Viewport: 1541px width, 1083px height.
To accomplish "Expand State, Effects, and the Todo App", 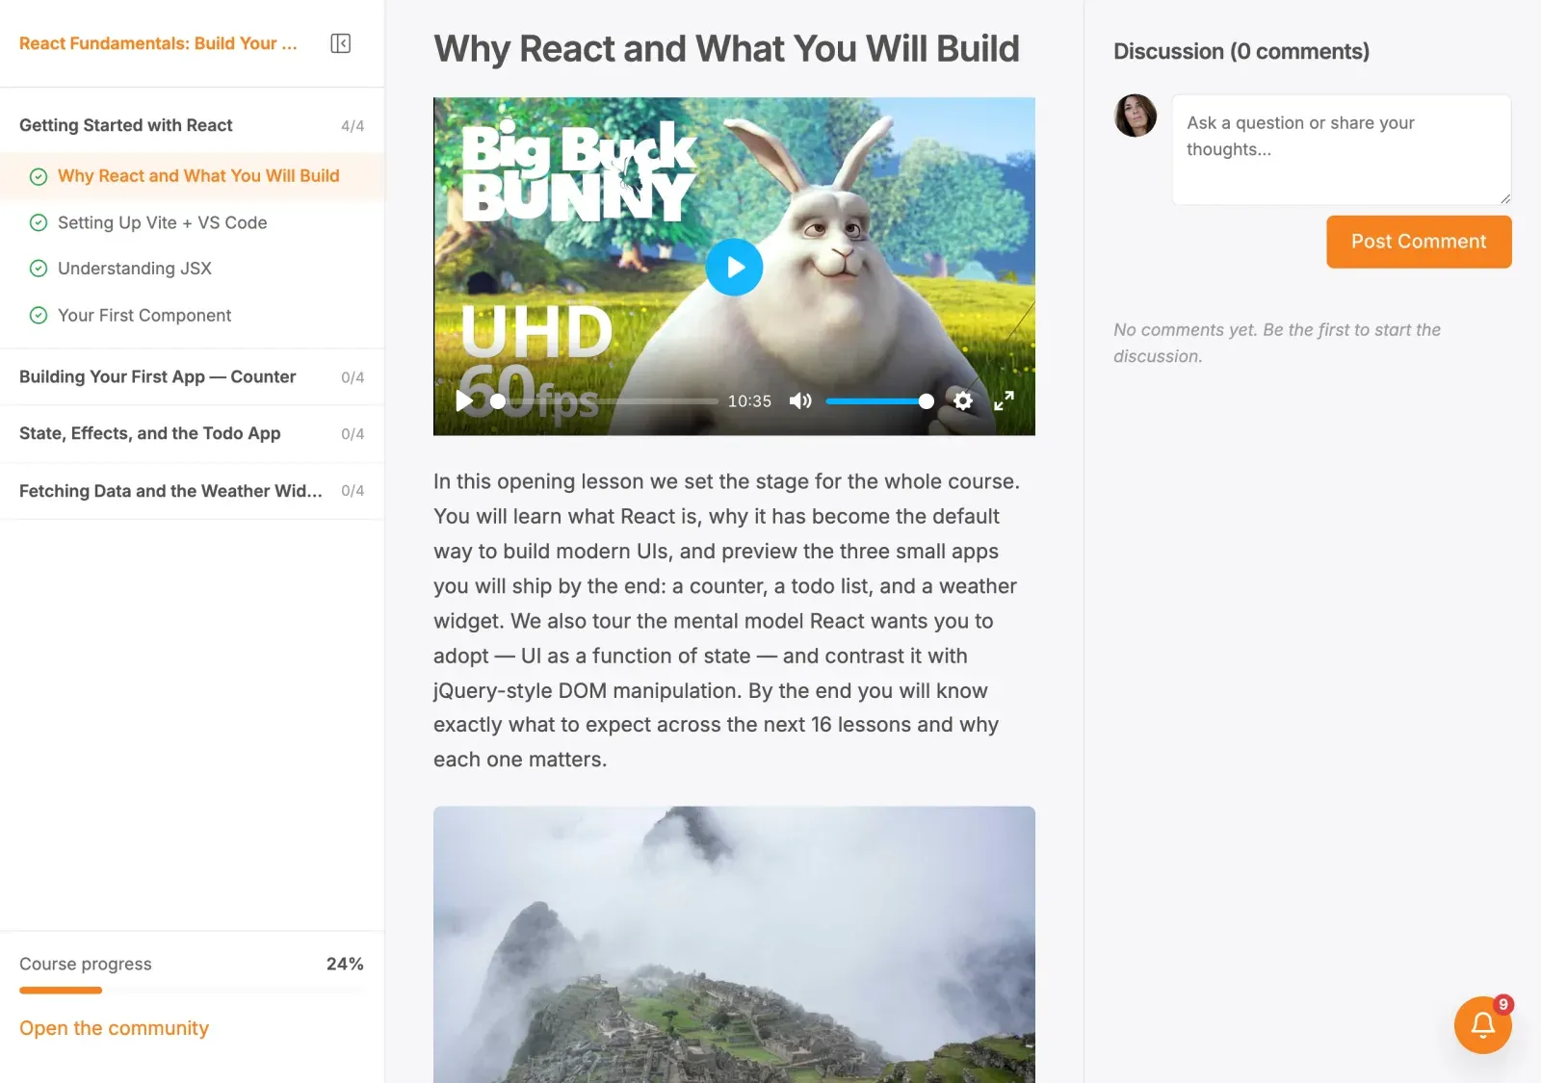I will (192, 433).
